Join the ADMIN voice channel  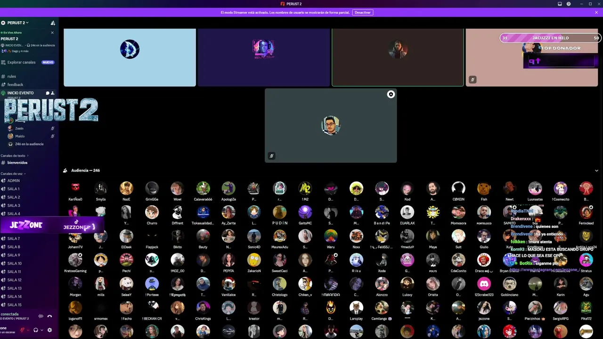point(13,180)
